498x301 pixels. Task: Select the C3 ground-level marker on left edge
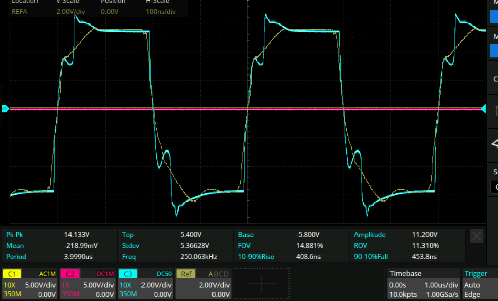coord(5,108)
